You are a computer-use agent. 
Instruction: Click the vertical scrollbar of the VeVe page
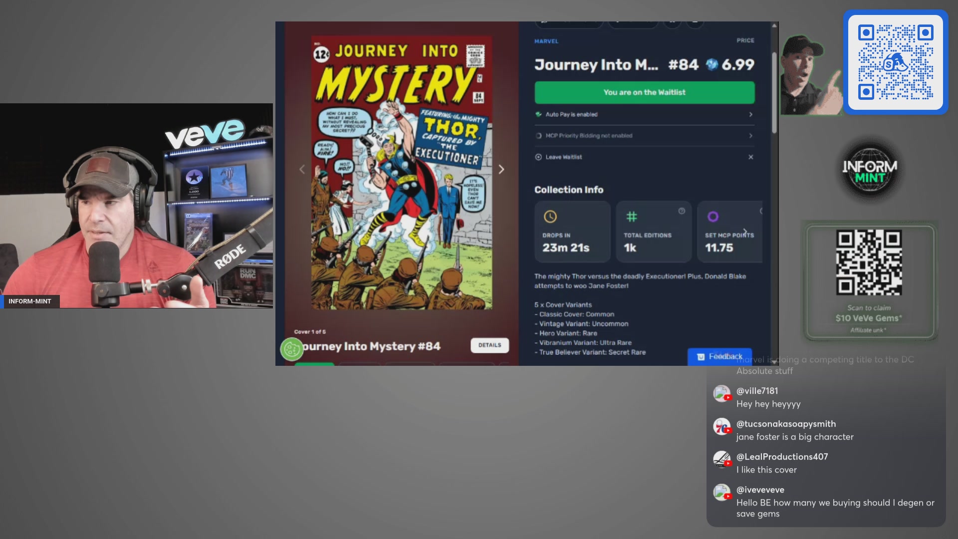pyautogui.click(x=774, y=92)
